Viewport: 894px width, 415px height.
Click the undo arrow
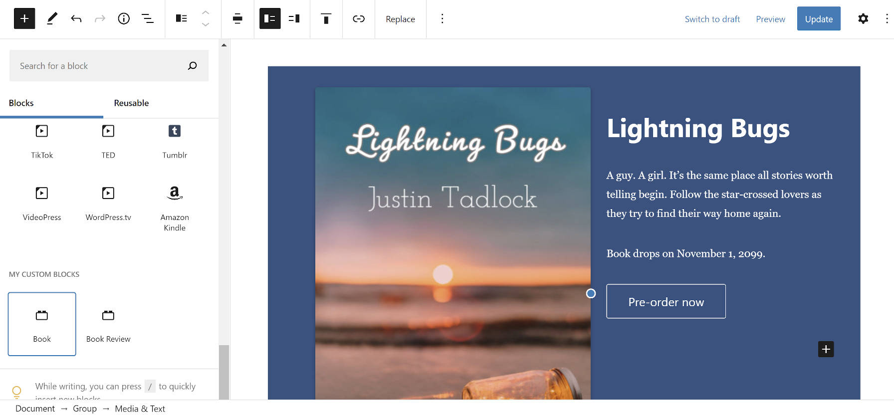tap(76, 19)
